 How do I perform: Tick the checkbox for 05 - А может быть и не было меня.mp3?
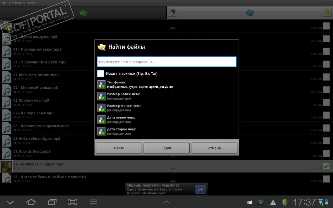click(326, 179)
